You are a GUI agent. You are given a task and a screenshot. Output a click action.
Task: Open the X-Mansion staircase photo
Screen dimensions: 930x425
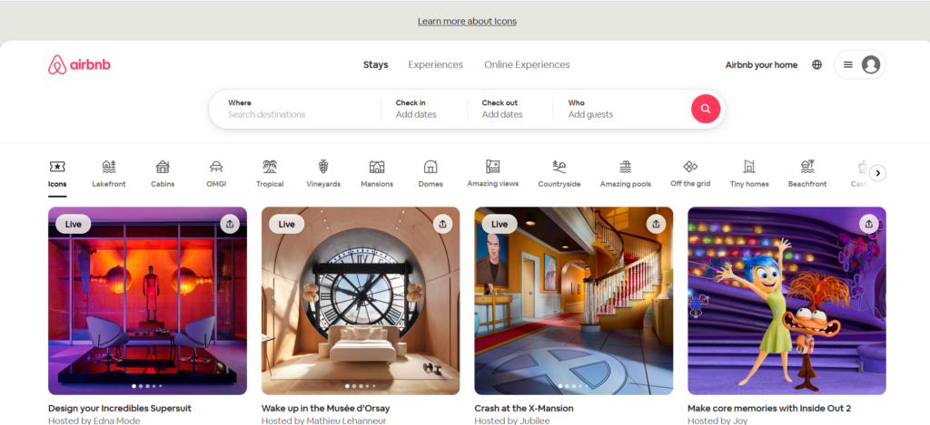(574, 301)
